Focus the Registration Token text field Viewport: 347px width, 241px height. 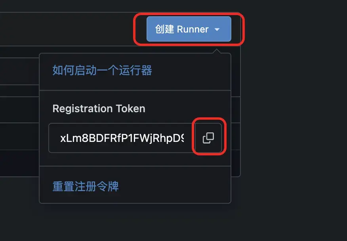(122, 138)
